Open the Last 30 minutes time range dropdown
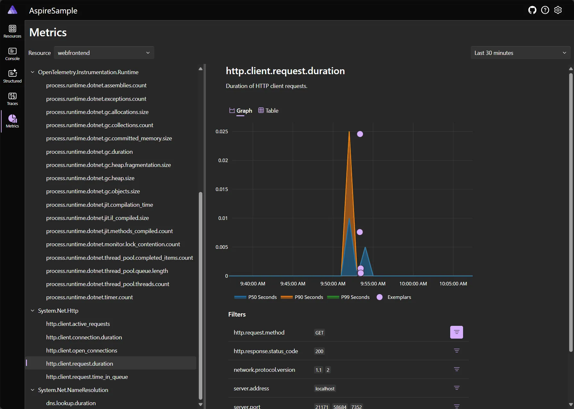This screenshot has width=574, height=409. coord(520,53)
